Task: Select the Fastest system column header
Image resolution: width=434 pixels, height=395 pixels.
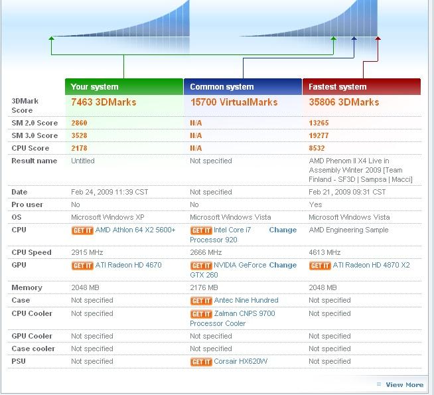Action: point(362,87)
